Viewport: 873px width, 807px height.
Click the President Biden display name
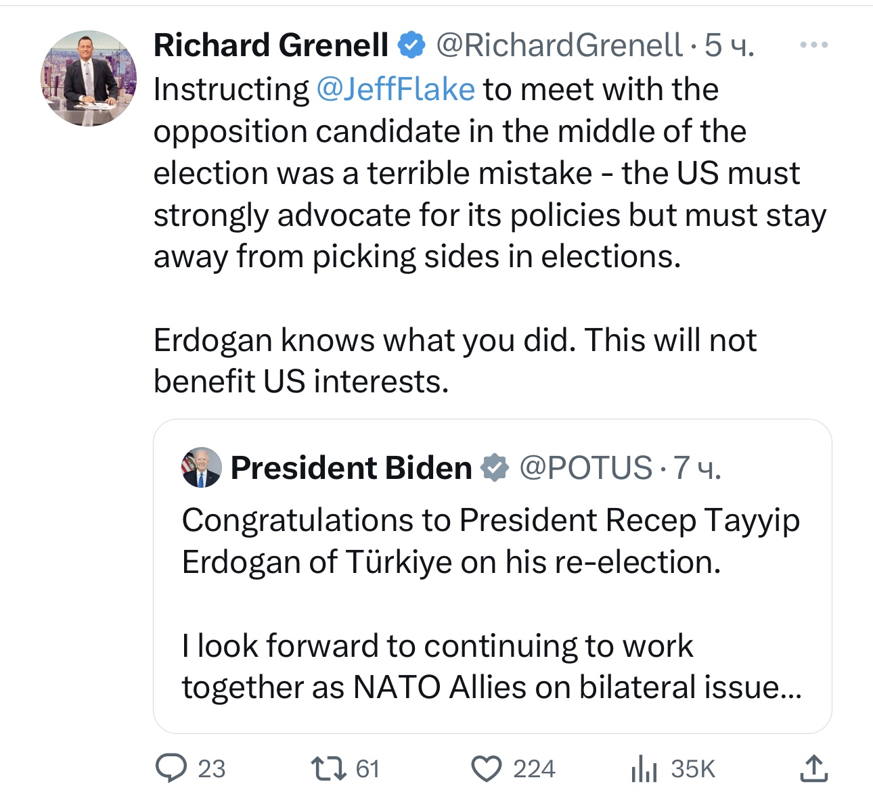pyautogui.click(x=351, y=467)
